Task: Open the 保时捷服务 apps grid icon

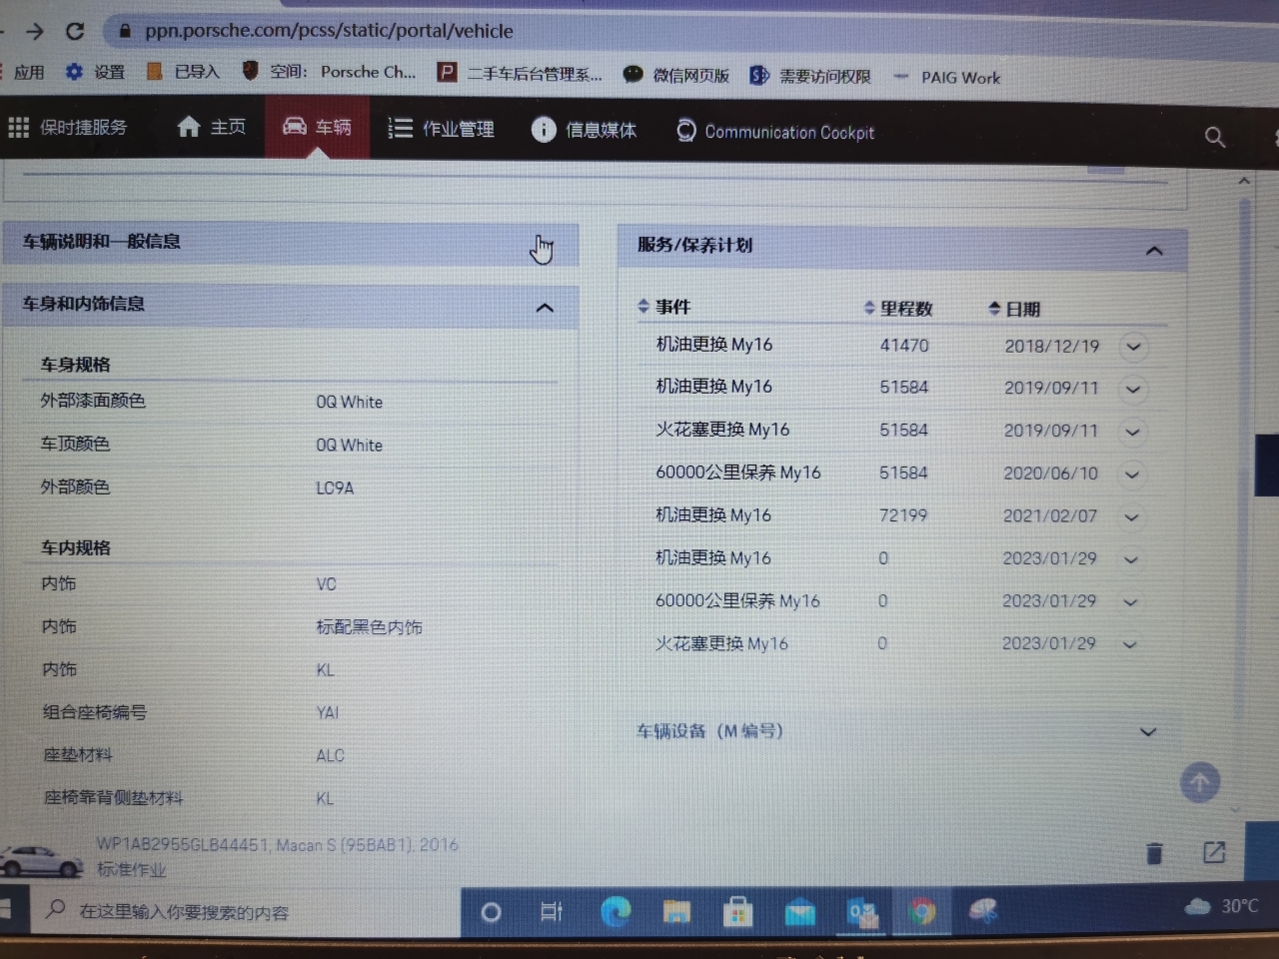Action: click(18, 128)
